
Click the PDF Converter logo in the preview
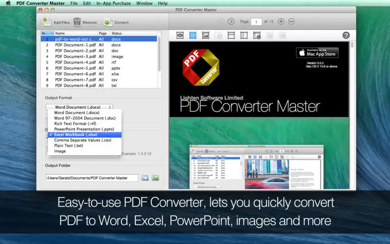coord(201,67)
